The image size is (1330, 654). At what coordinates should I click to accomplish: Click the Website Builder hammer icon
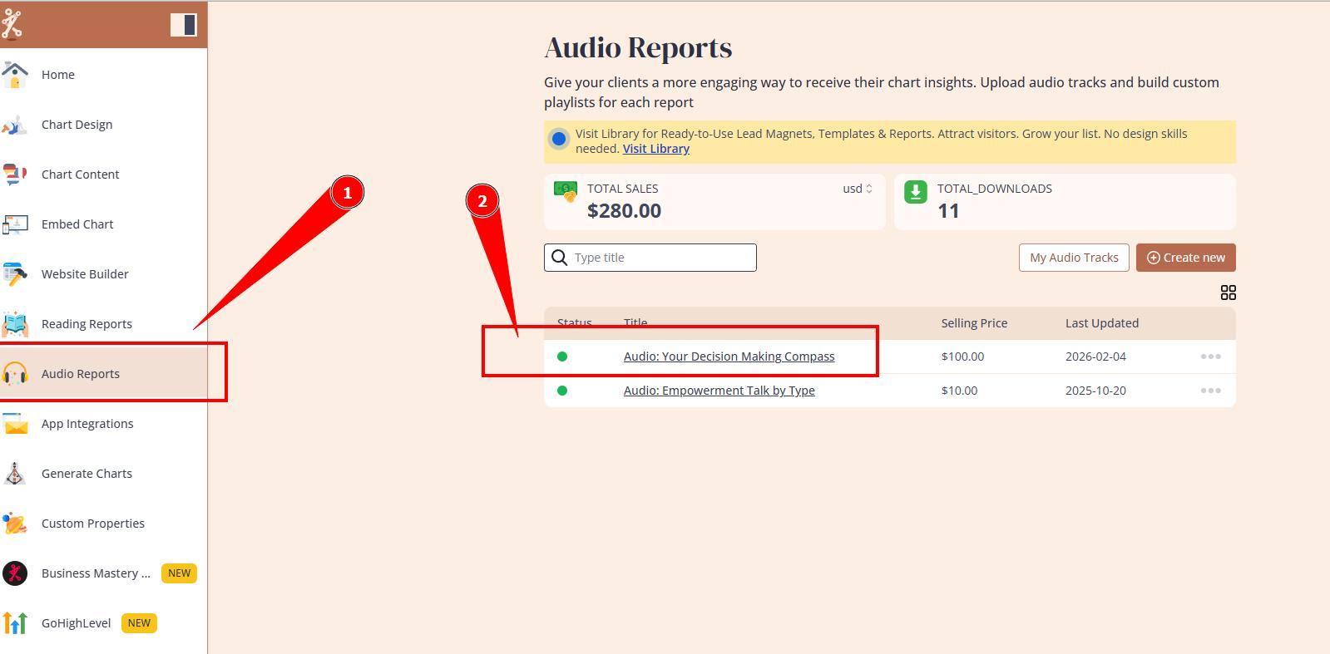tap(15, 274)
